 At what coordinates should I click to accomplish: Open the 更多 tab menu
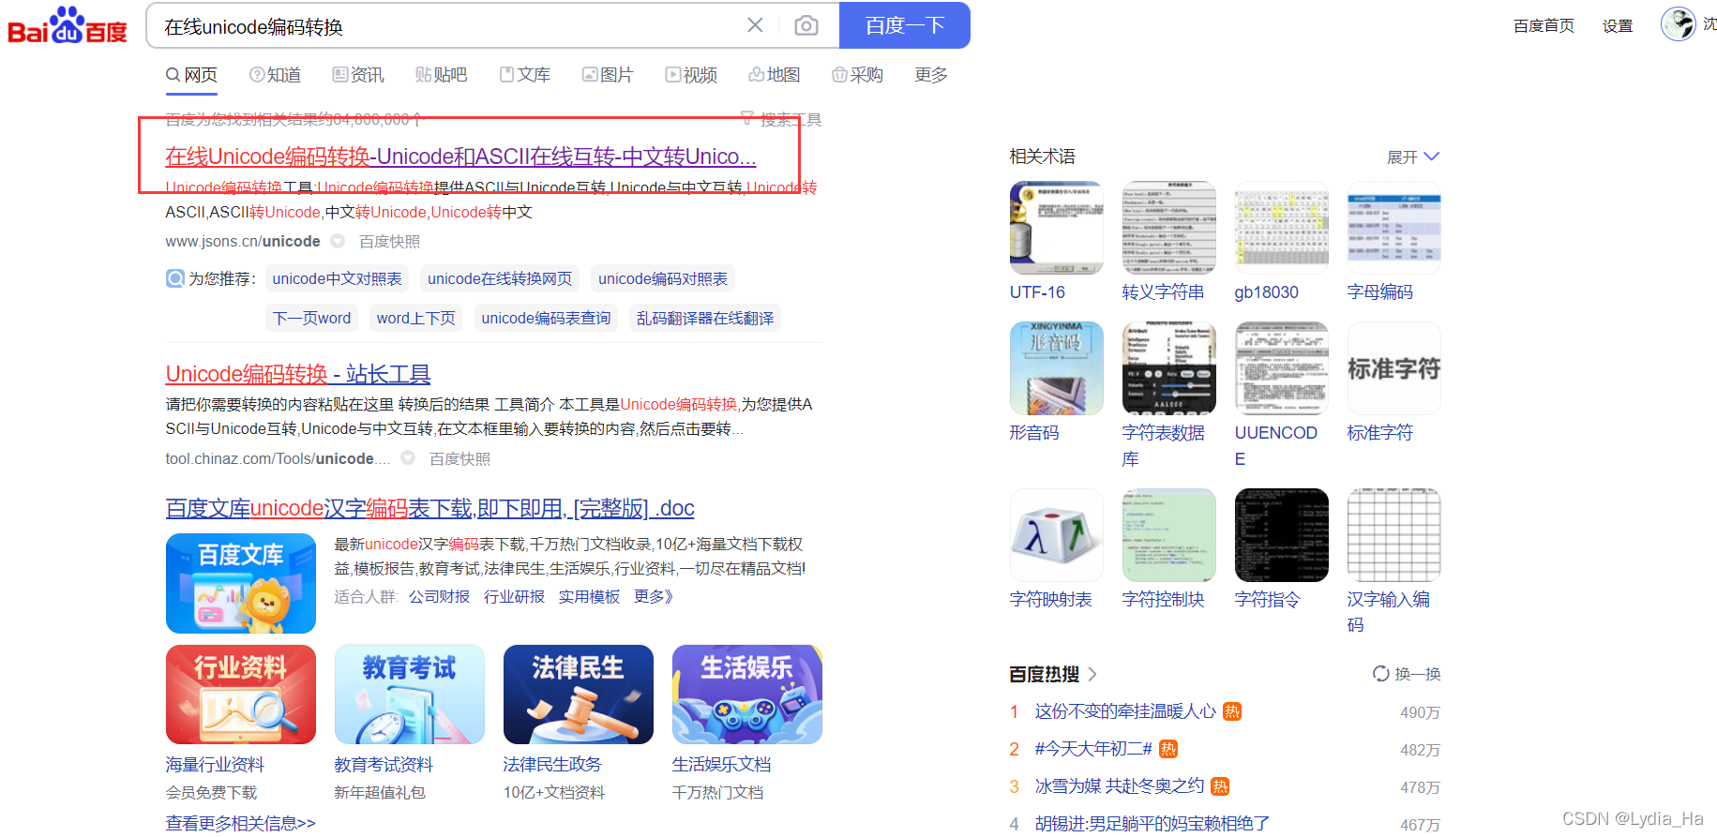(x=931, y=75)
